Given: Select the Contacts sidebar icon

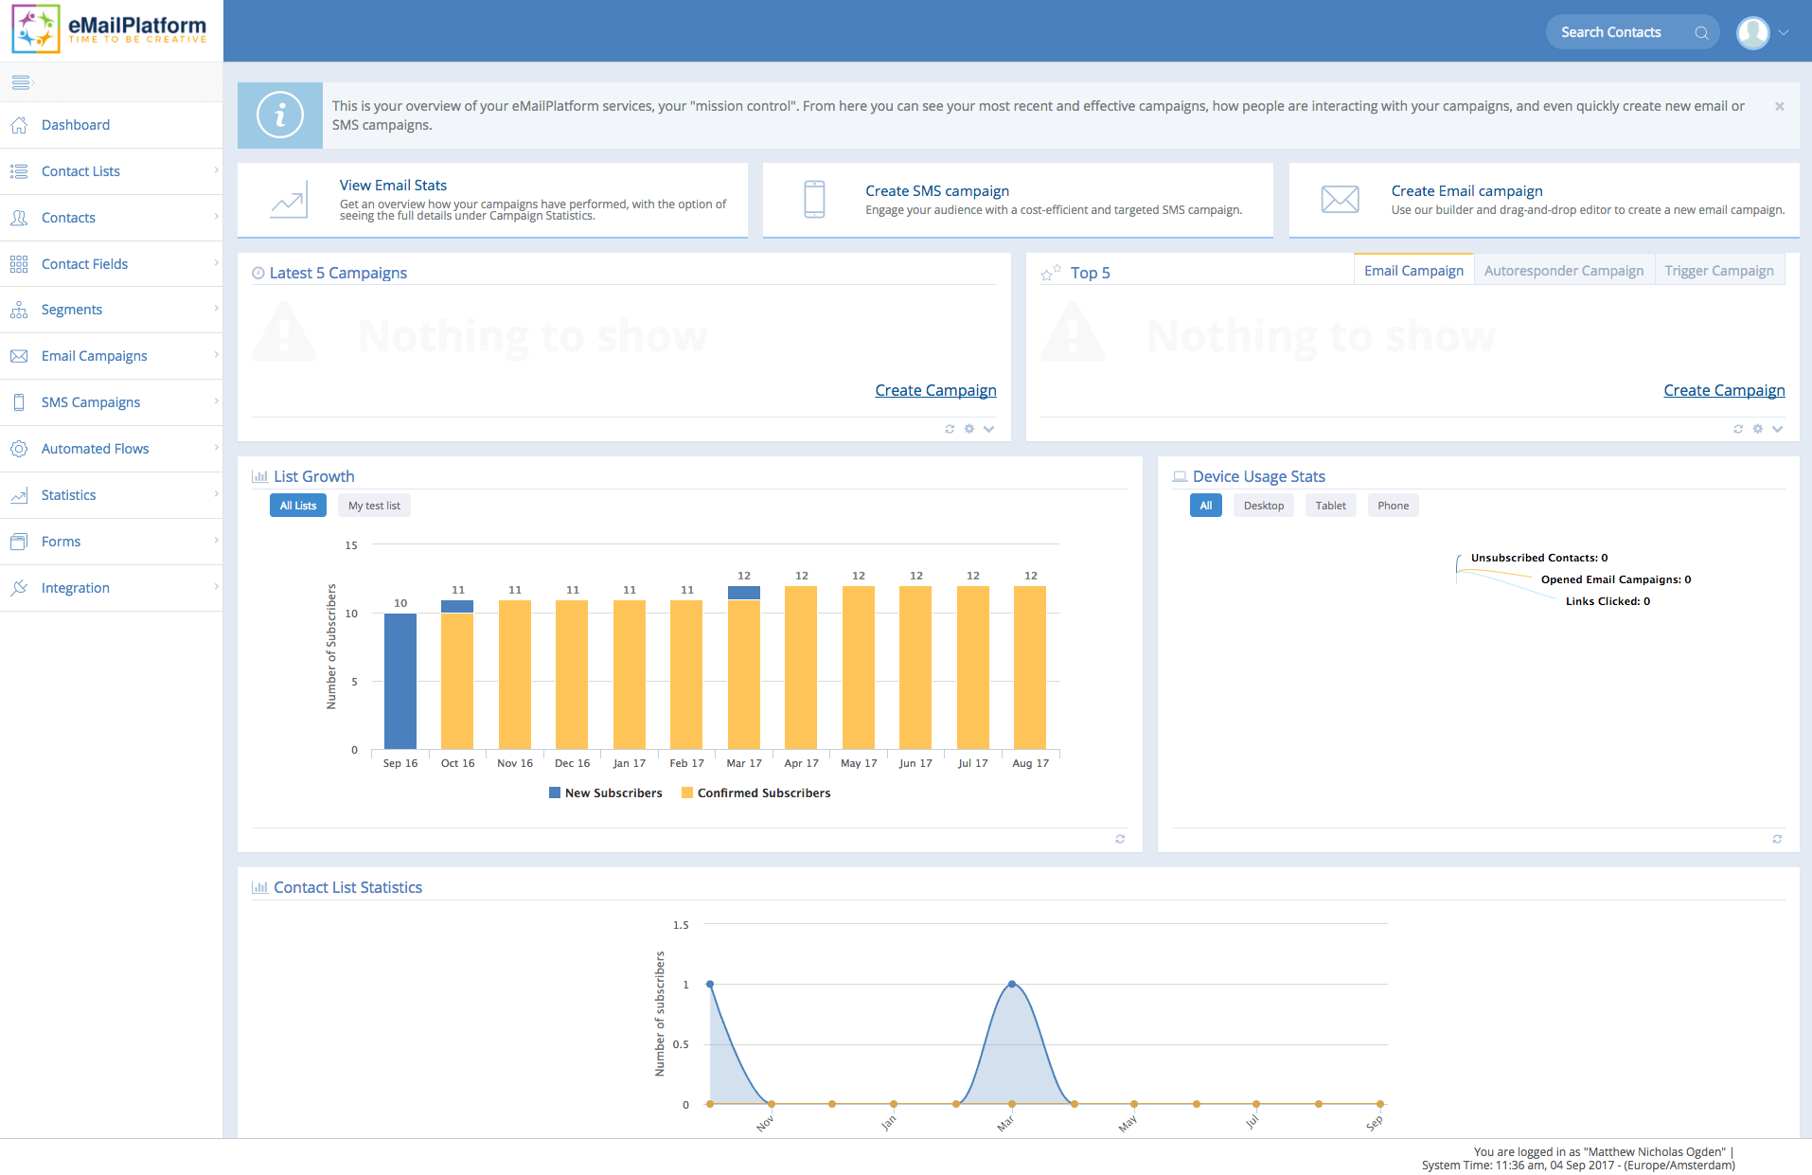Looking at the screenshot, I should [x=19, y=218].
